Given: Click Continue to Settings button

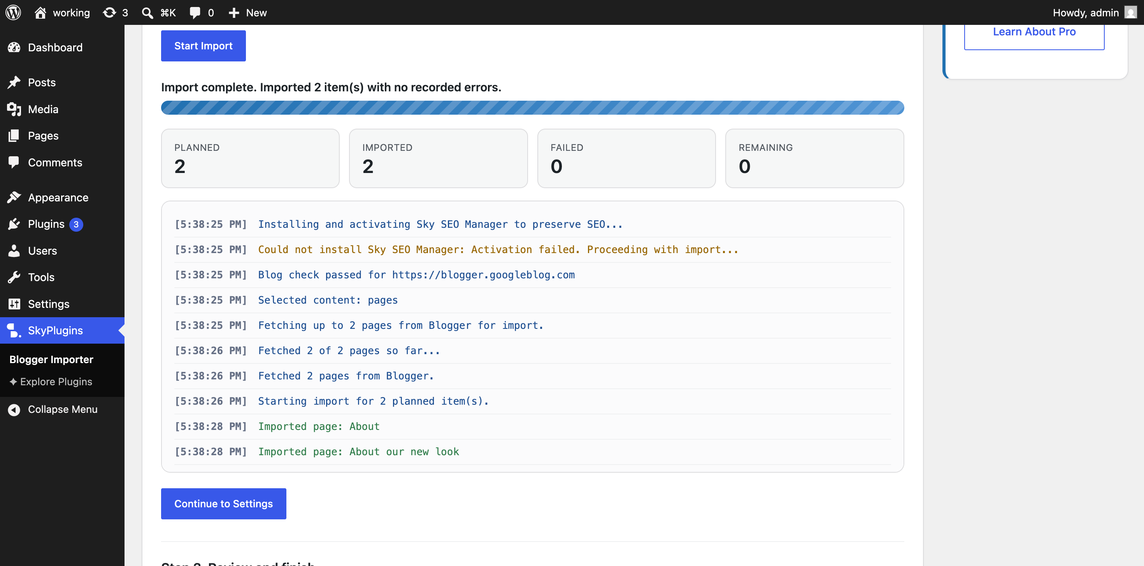Looking at the screenshot, I should (x=224, y=503).
